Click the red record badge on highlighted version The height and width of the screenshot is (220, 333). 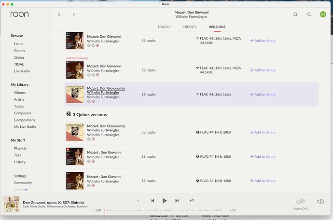coord(93,101)
